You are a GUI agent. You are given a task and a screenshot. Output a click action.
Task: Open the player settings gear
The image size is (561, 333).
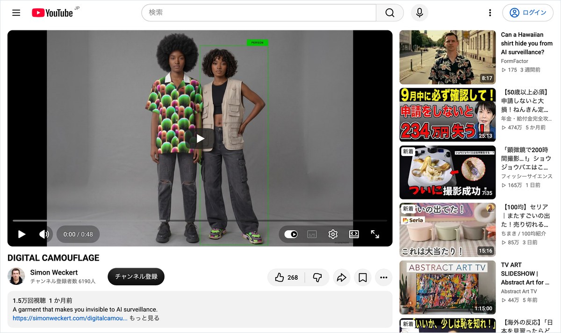click(333, 234)
